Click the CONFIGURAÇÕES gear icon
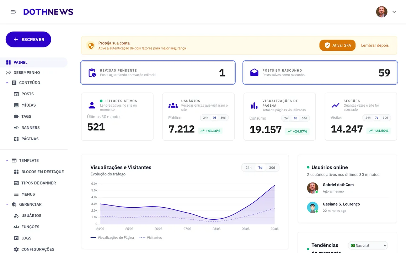Image resolution: width=406 pixels, height=253 pixels. (x=16, y=249)
